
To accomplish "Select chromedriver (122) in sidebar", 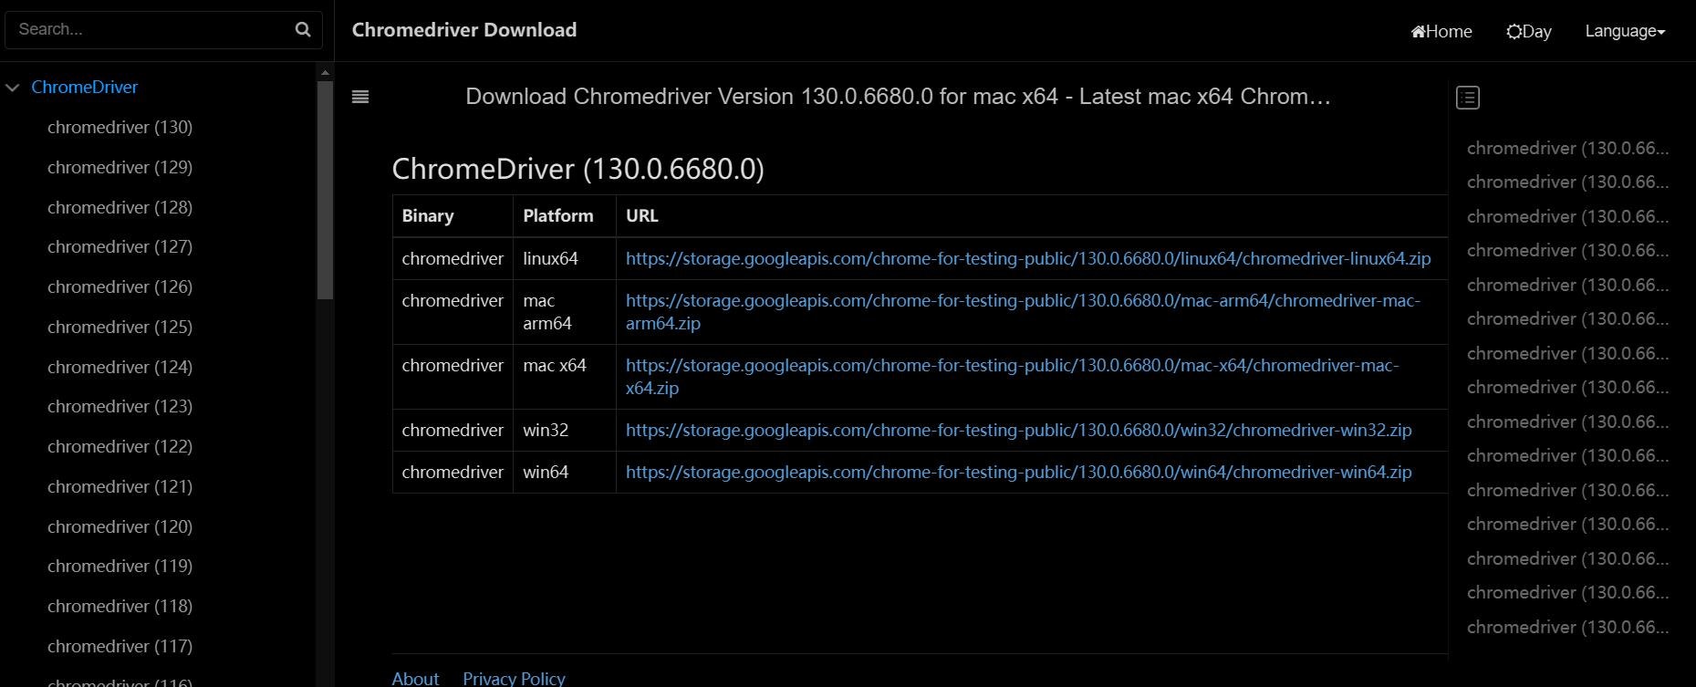I will pos(120,446).
